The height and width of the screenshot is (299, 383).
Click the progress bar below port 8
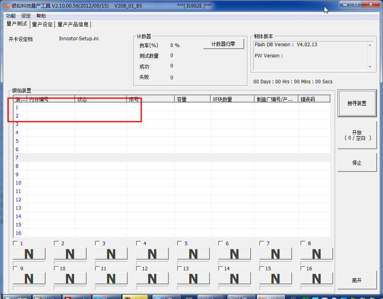coord(316,263)
